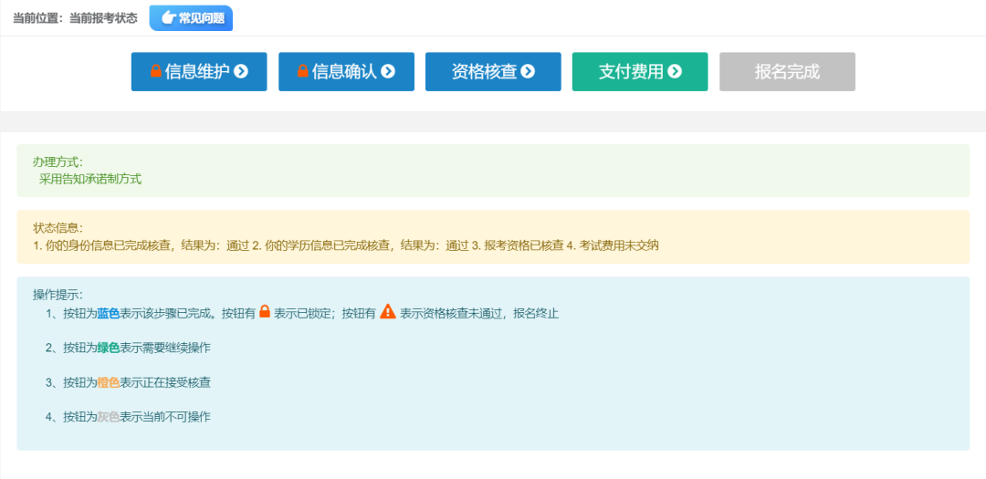Click the arrow icon on 资格核查
This screenshot has width=986, height=479.
pos(528,72)
